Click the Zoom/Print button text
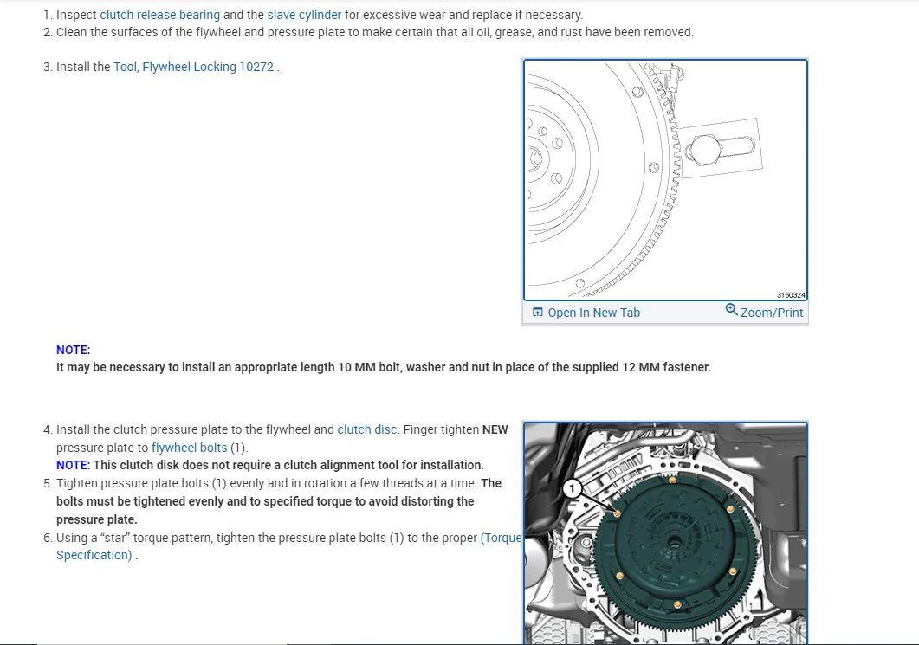 click(771, 313)
